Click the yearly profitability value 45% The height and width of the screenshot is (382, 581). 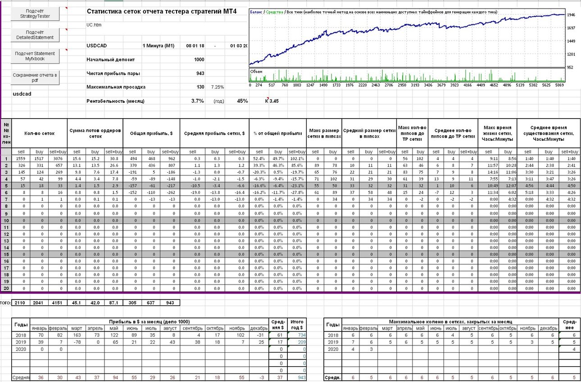pos(242,101)
